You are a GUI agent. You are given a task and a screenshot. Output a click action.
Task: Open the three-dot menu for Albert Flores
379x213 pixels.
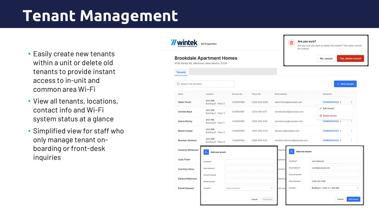pyautogui.click(x=352, y=102)
